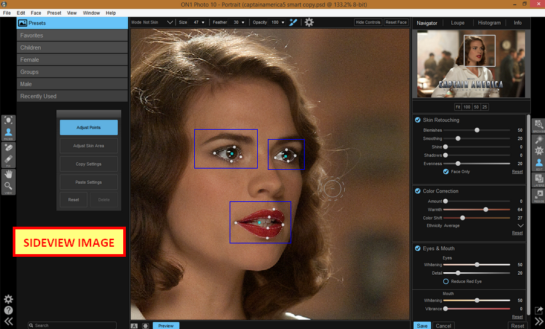Click the Copy Settings button
Viewport: 545px width, 329px height.
pyautogui.click(x=88, y=164)
